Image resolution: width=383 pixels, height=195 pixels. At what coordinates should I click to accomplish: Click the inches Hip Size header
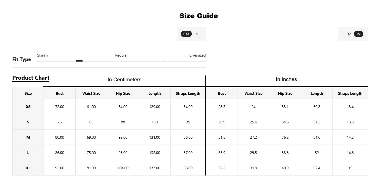click(x=285, y=93)
